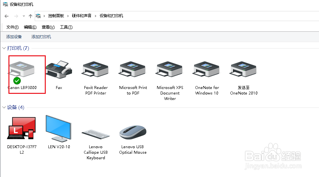Image resolution: width=319 pixels, height=177 pixels.
Task: Click the up one level arrow
Action: click(30, 16)
